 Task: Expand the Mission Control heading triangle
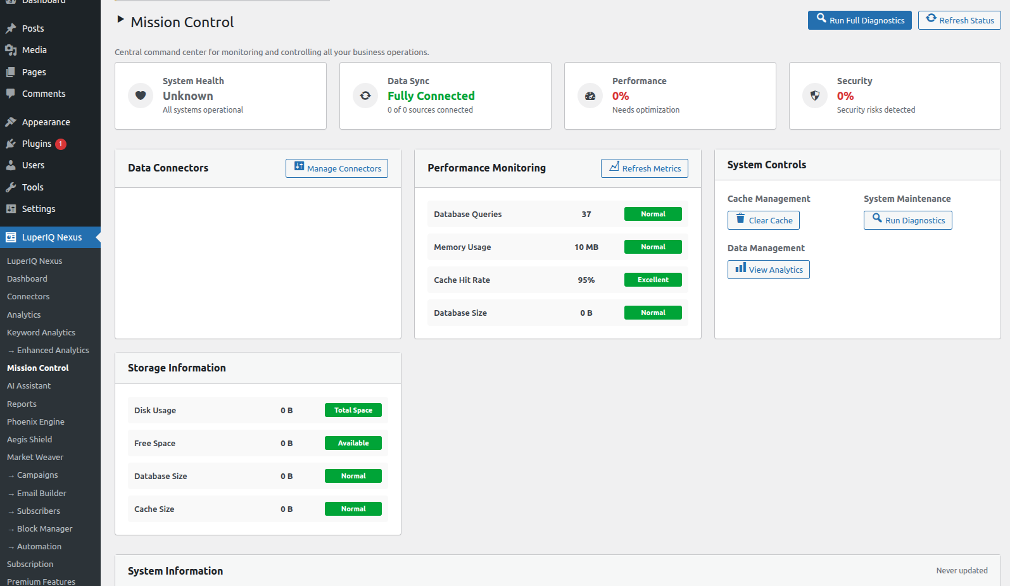coord(120,20)
